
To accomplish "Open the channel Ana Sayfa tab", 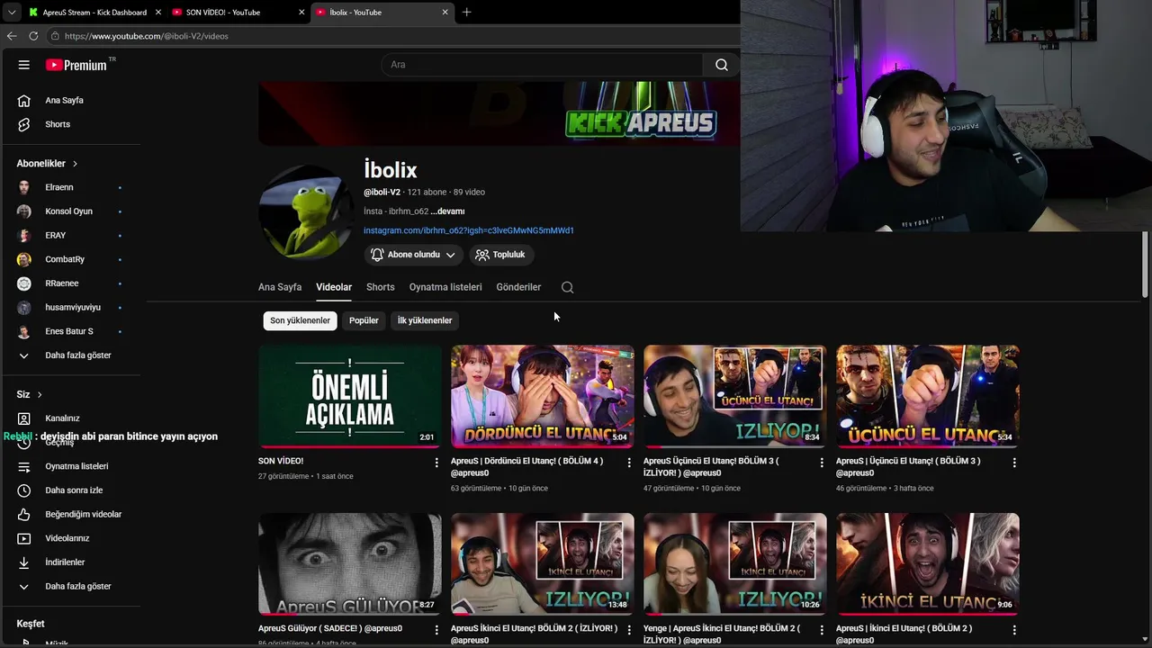I will (280, 287).
